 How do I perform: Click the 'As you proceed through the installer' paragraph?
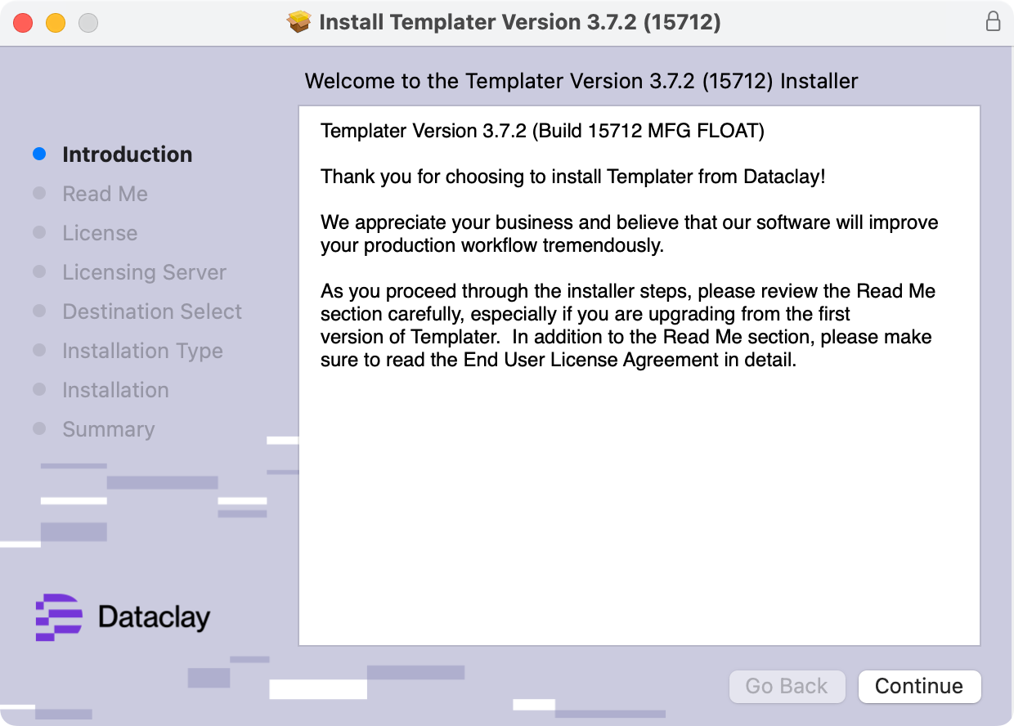click(628, 325)
